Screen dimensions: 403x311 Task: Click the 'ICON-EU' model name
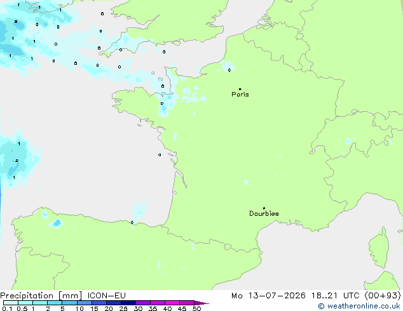click(x=106, y=296)
